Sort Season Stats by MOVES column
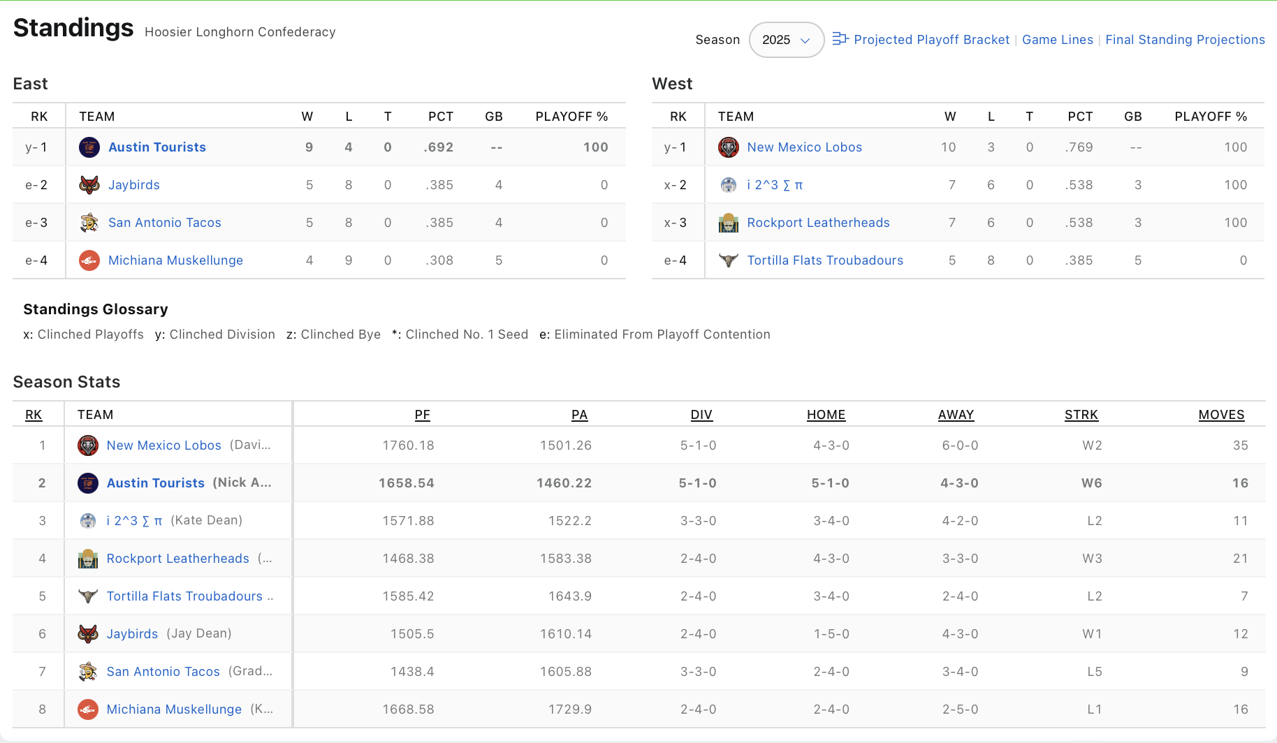1277x743 pixels. coord(1221,415)
